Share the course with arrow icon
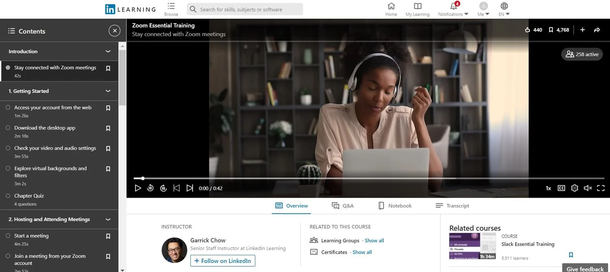This screenshot has height=272, width=610. click(x=597, y=30)
